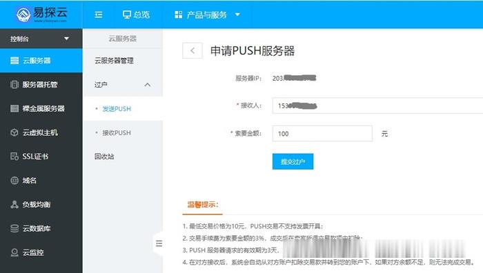Go back with the arrow button
Viewport: 483px width, 273px height.
click(x=193, y=50)
